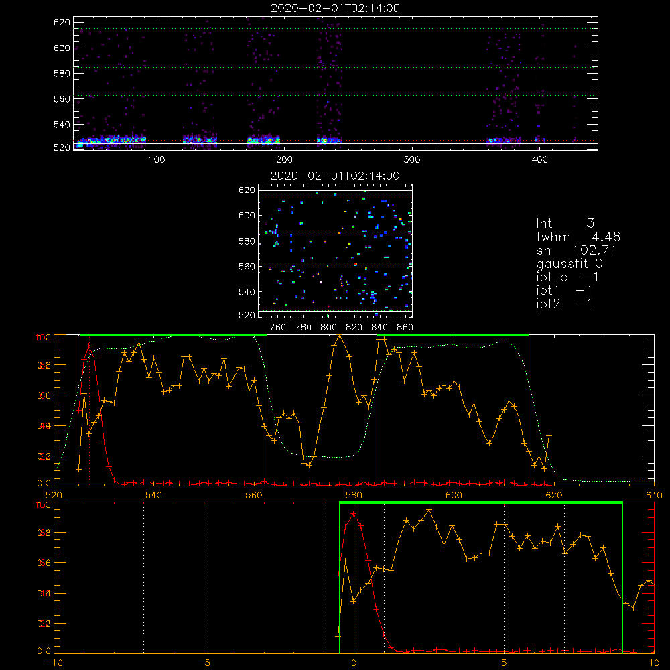Click x-axis label -5 on bottom plot
The image size is (670, 670).
[x=204, y=663]
